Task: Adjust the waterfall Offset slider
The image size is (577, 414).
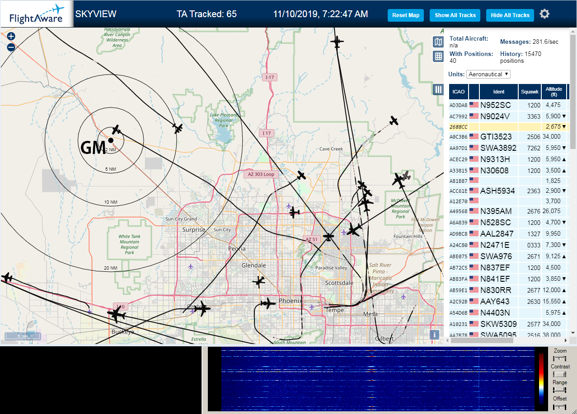Action: click(560, 406)
